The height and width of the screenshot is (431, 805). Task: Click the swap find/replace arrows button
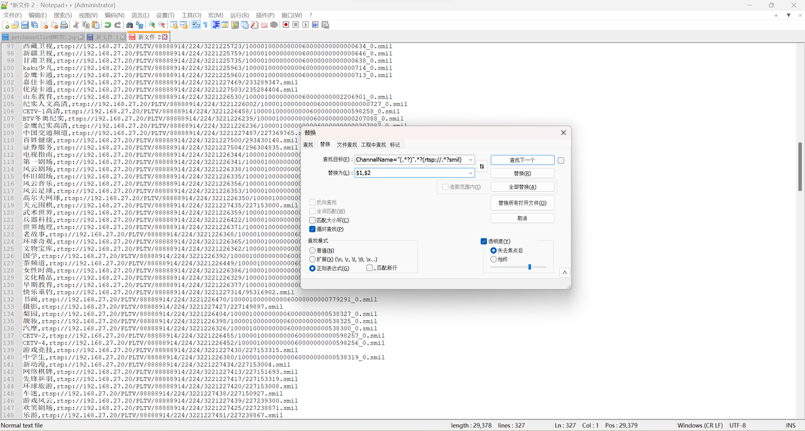pos(482,166)
